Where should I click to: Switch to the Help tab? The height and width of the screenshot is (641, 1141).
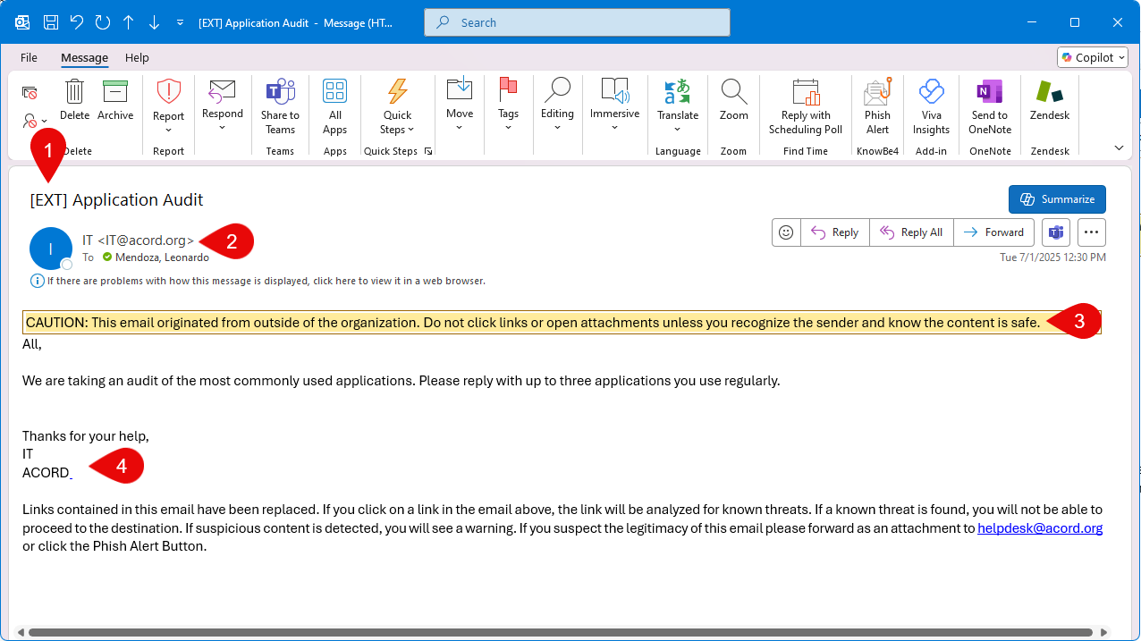point(137,57)
